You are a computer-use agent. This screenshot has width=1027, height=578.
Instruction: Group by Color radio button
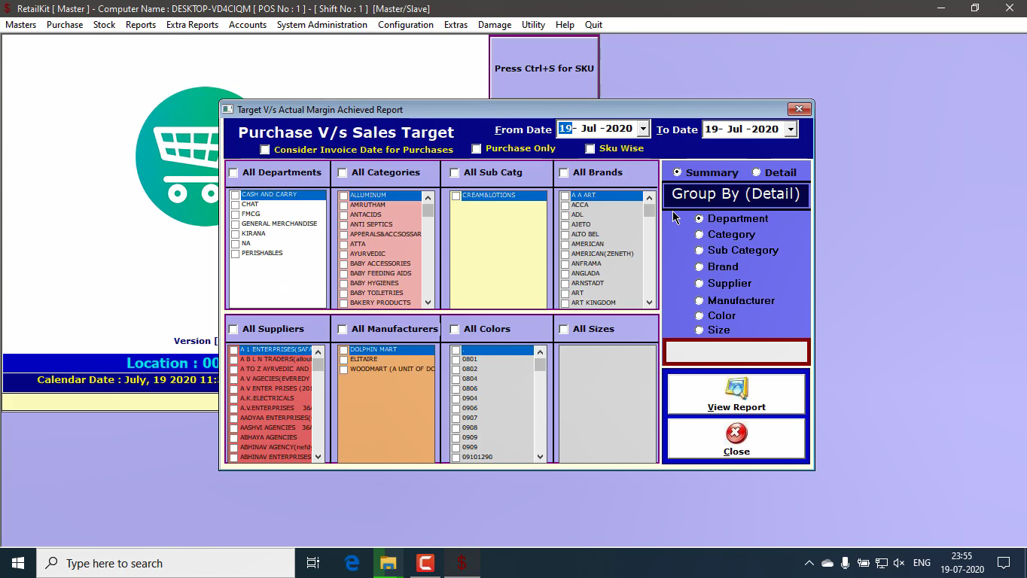point(699,316)
